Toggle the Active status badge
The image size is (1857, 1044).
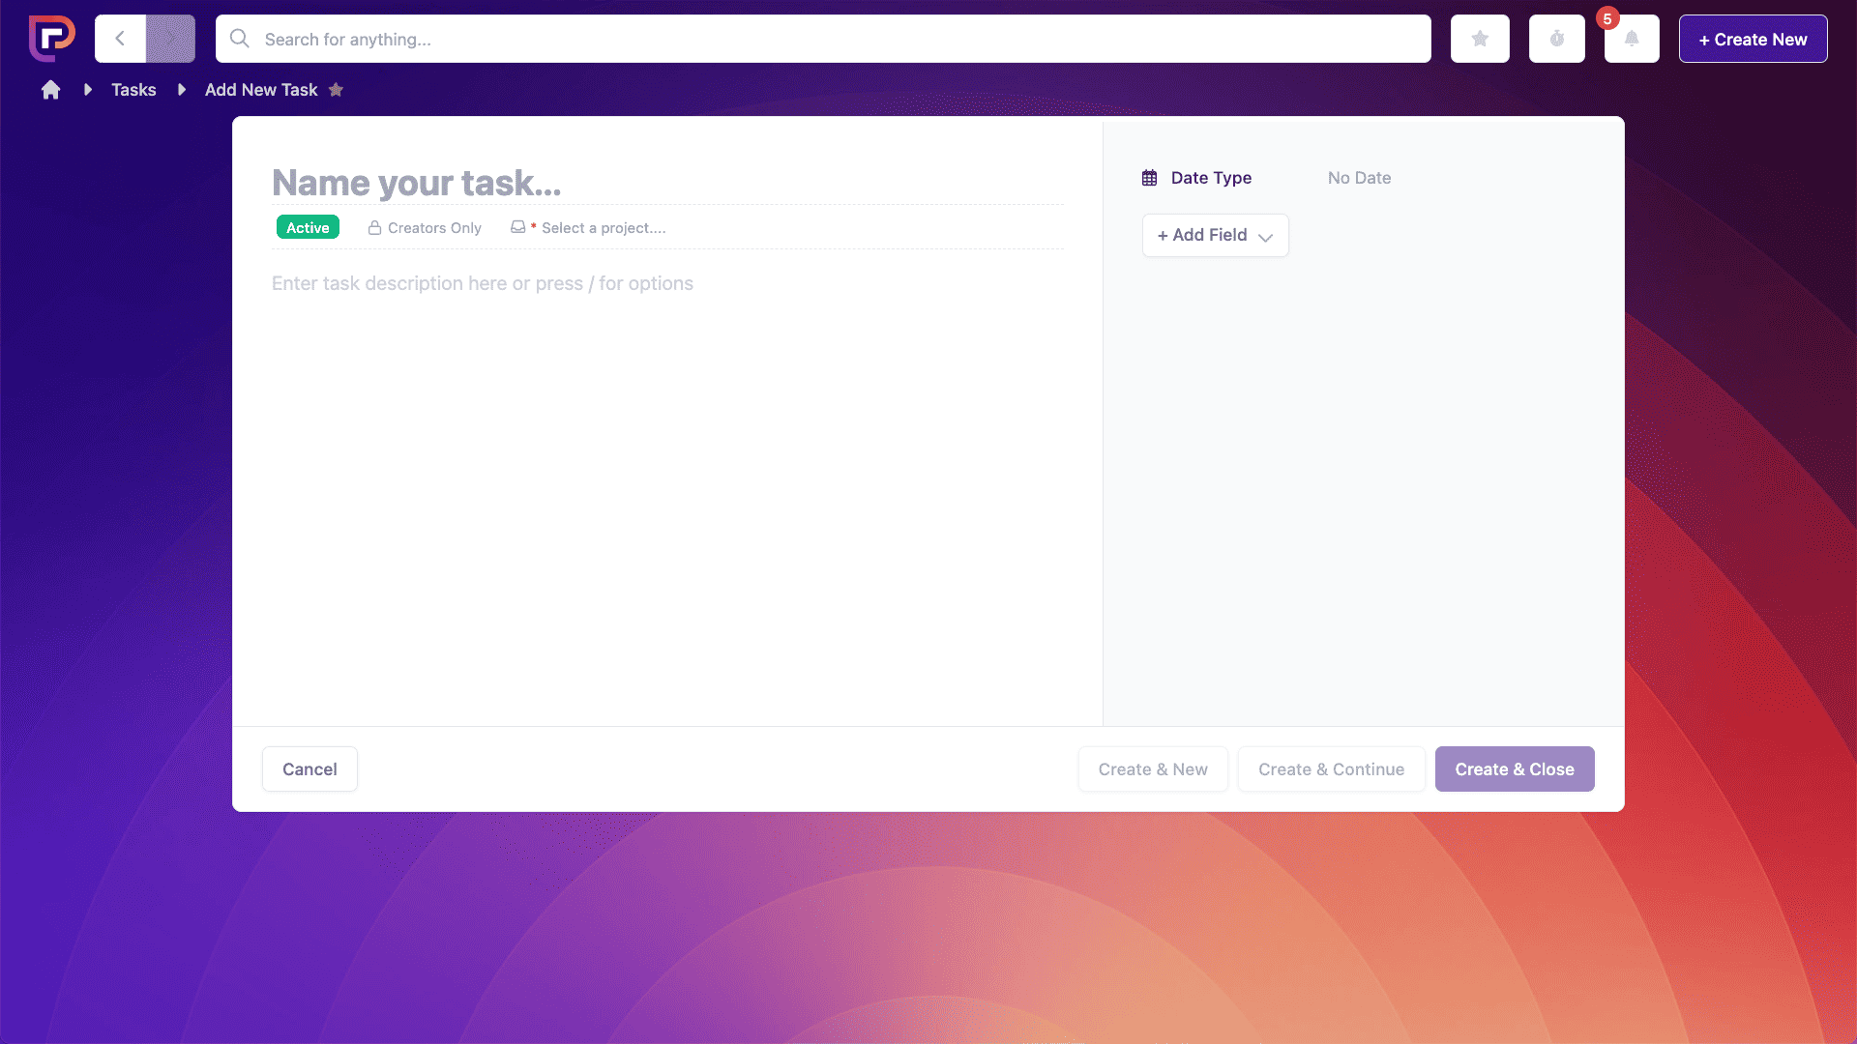click(308, 228)
